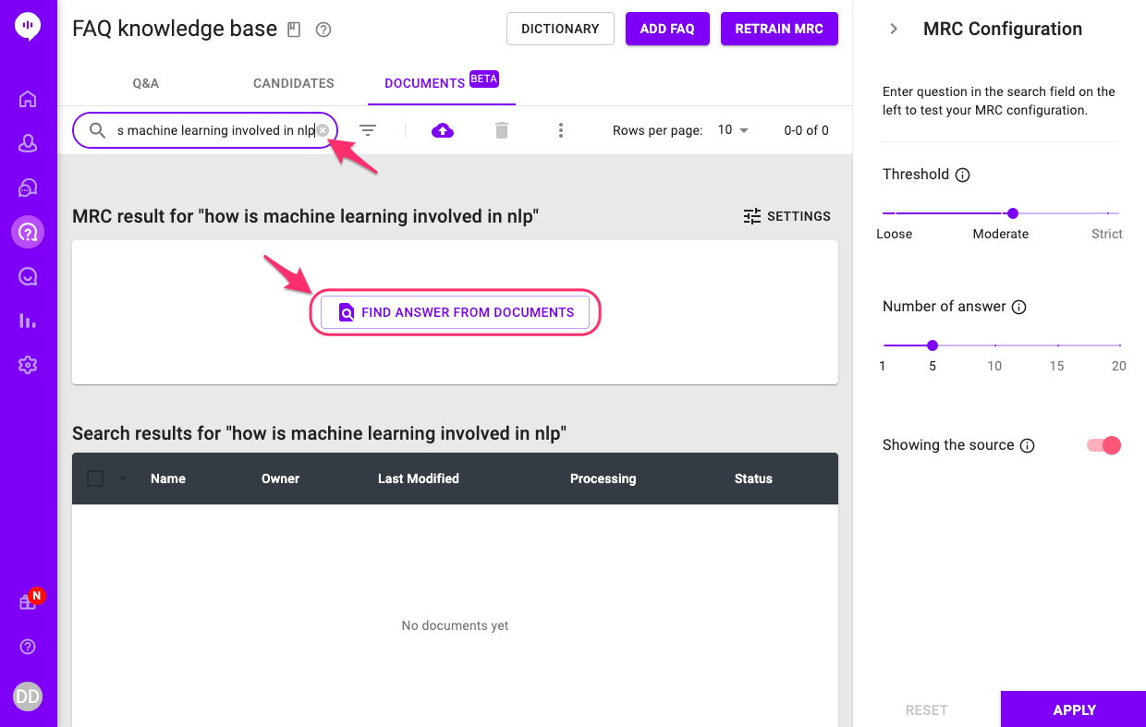Open the filter list icon
The height and width of the screenshot is (727, 1146).
click(368, 130)
